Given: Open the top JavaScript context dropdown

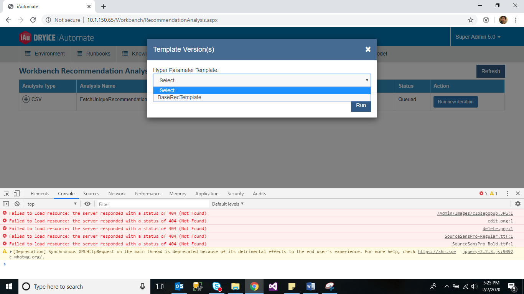Looking at the screenshot, I should (52, 204).
